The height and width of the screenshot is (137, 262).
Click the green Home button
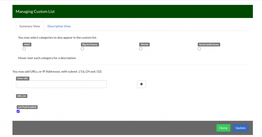point(223,128)
